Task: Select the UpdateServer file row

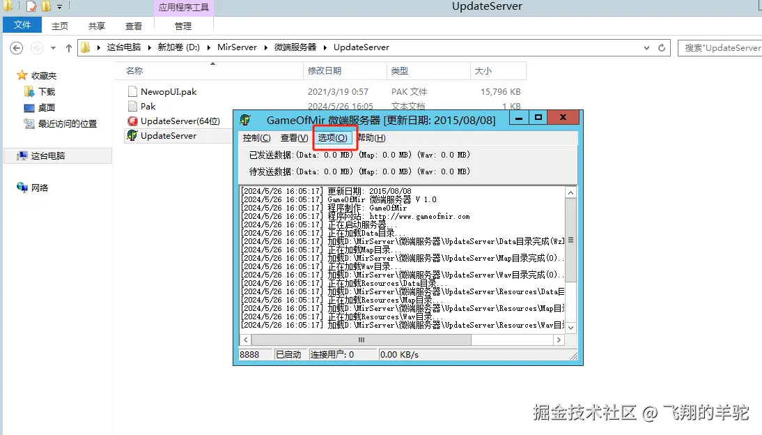Action: click(179, 135)
